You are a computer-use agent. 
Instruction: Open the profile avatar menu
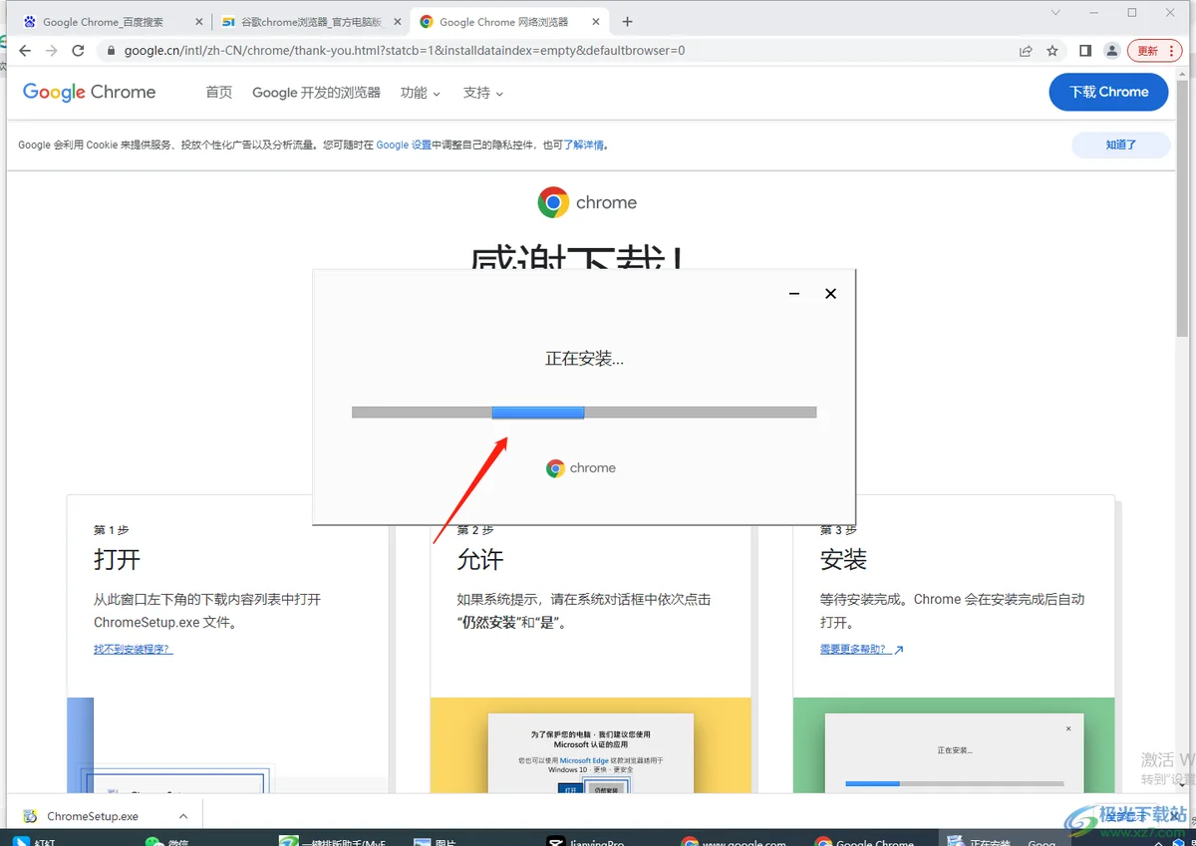1112,51
